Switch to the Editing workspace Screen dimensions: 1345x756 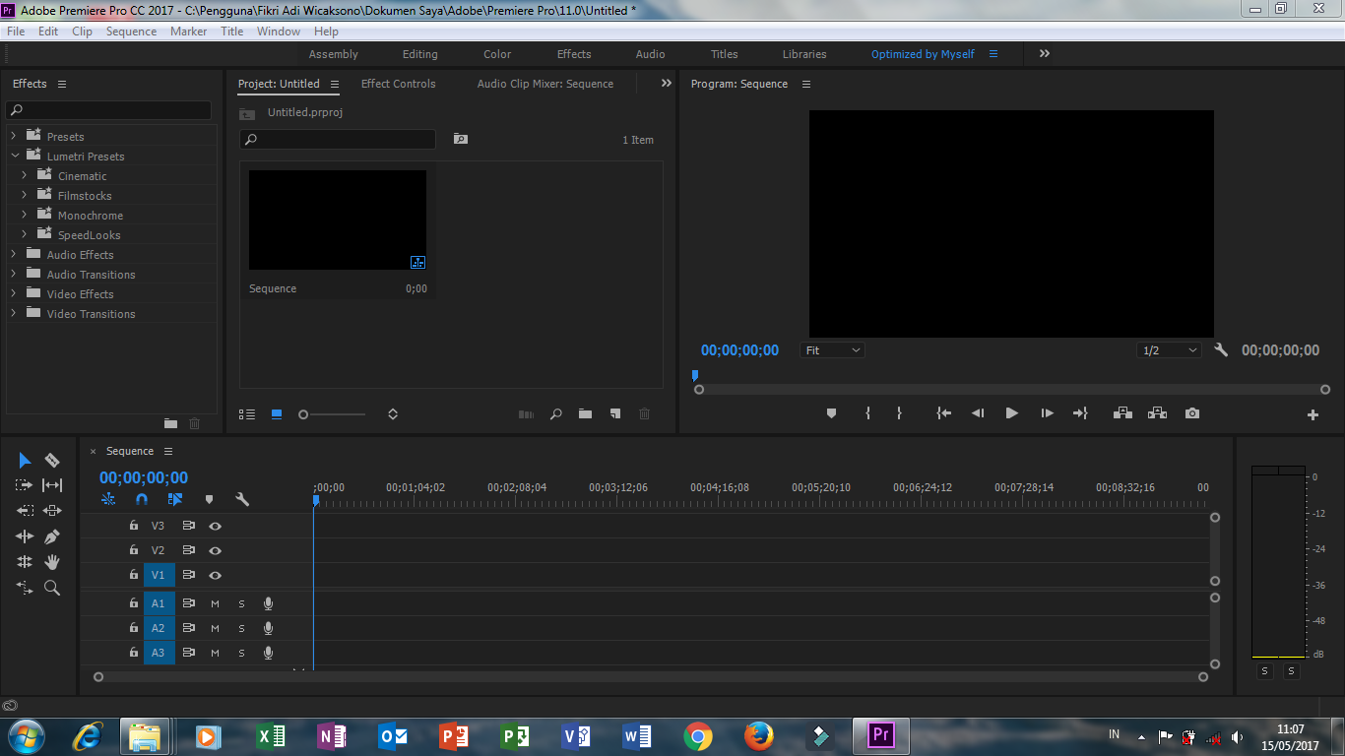coord(419,54)
